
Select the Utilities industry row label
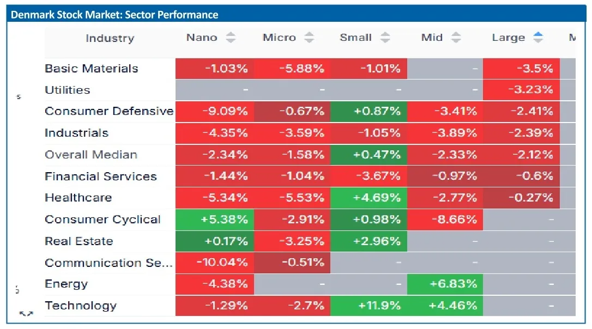(68, 90)
